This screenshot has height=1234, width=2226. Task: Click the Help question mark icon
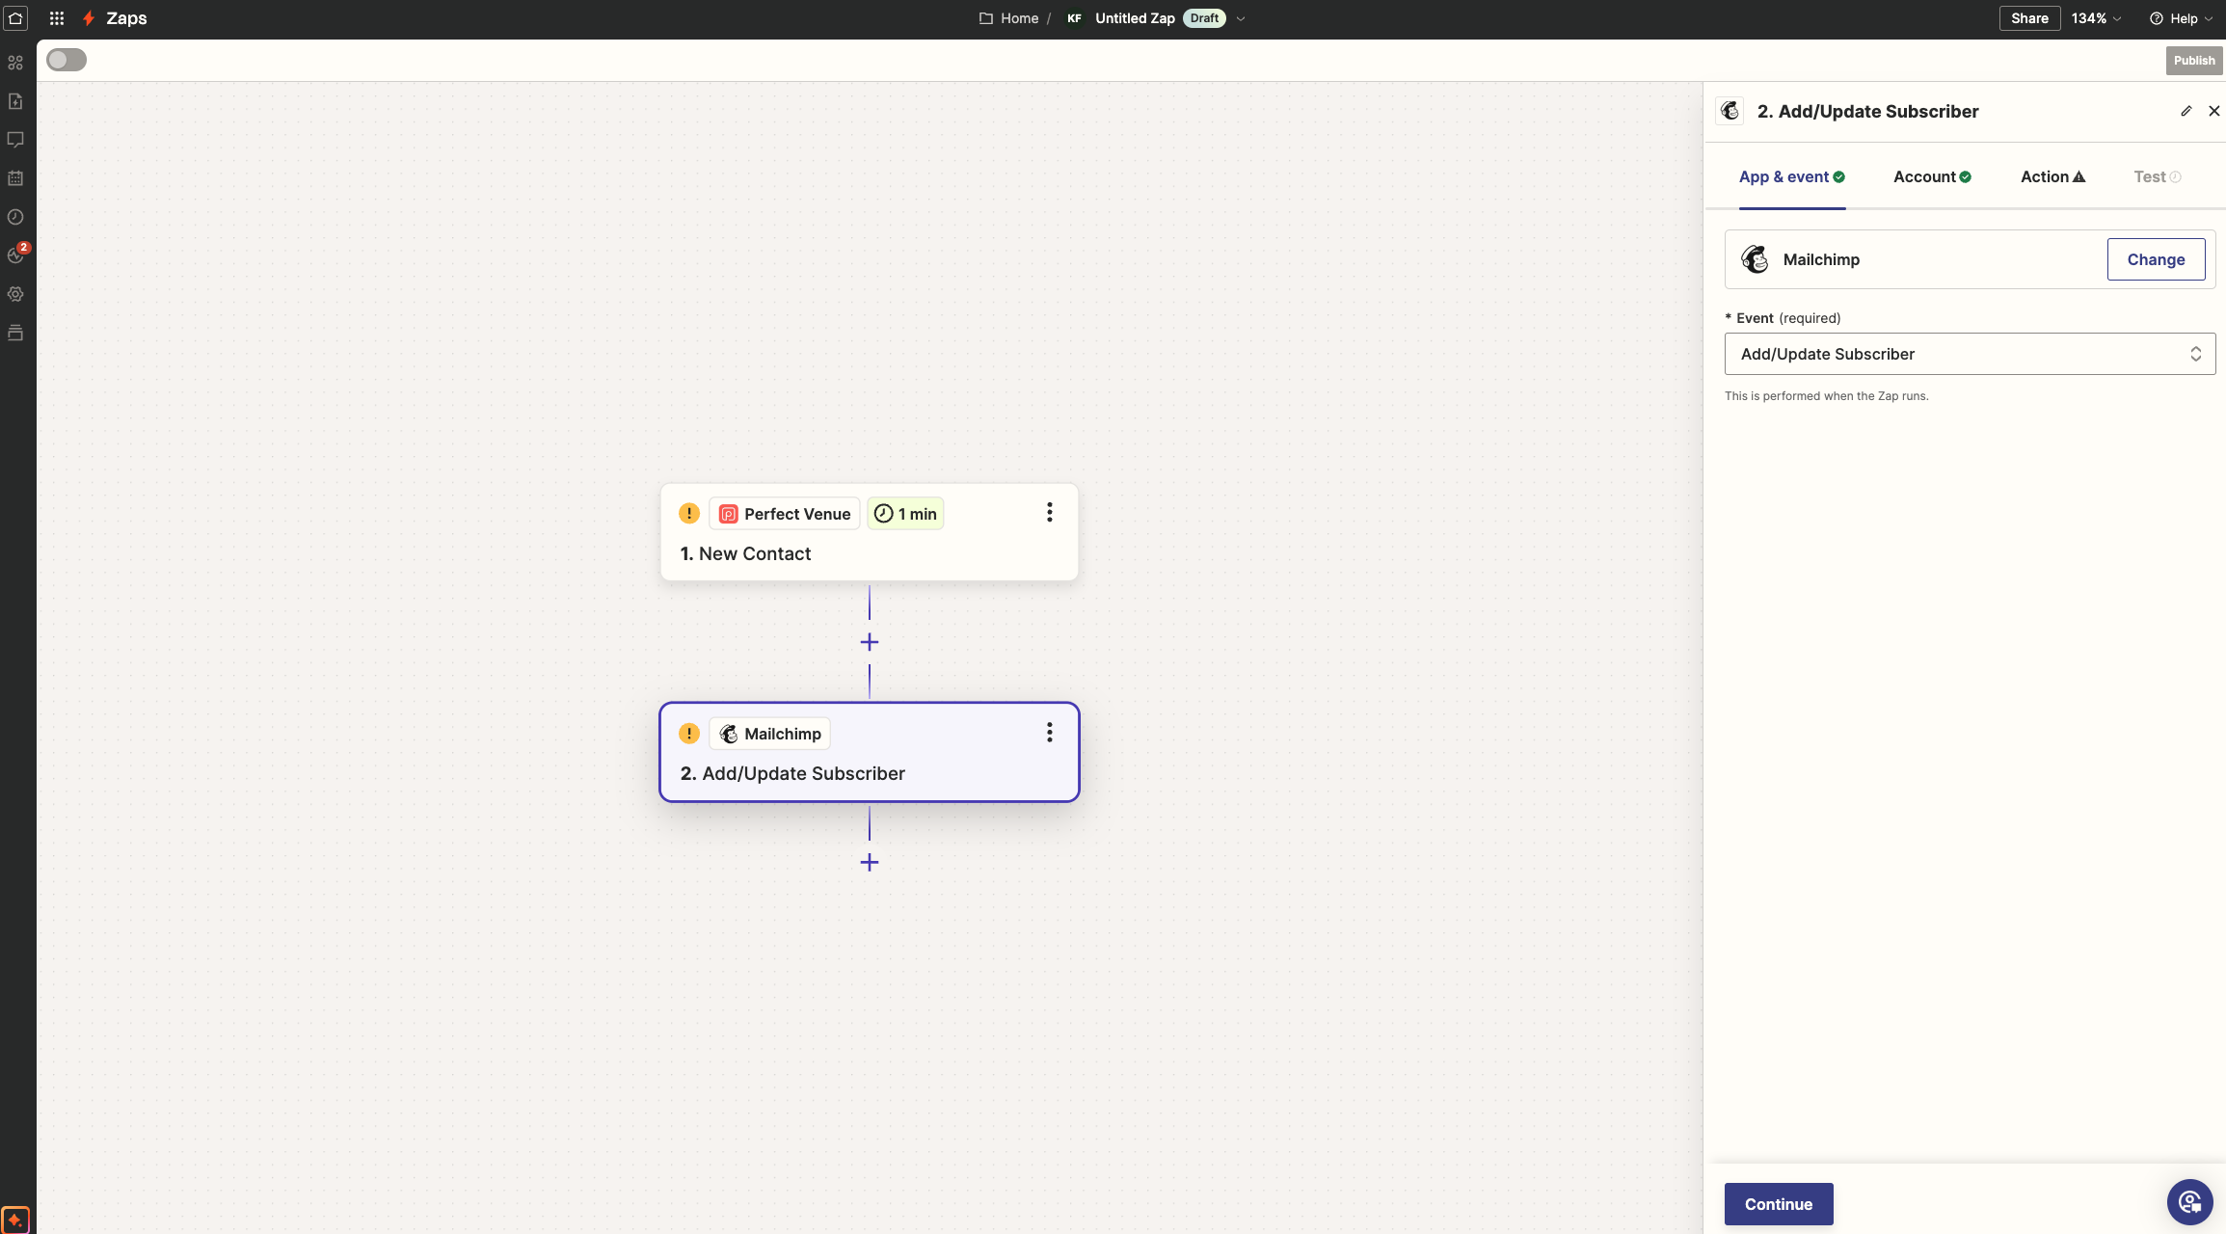click(x=2157, y=18)
